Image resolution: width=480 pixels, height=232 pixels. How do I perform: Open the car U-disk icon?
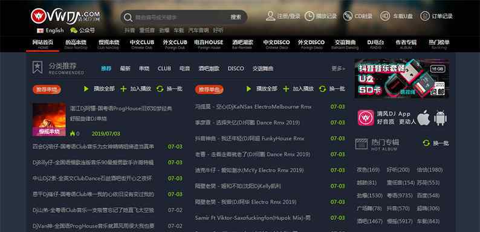pyautogui.click(x=385, y=16)
